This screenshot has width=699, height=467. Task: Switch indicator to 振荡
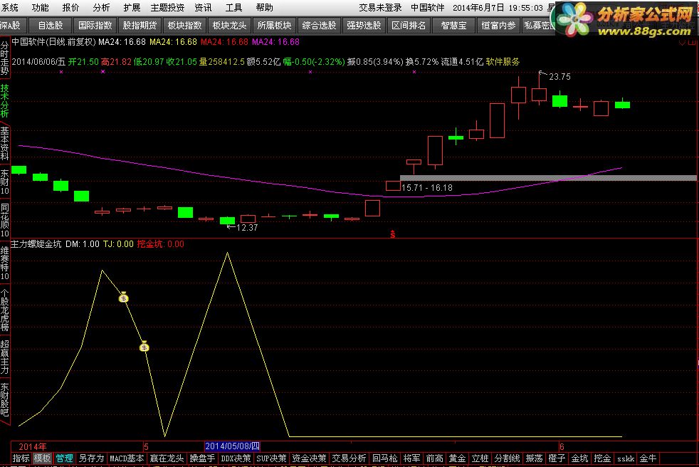point(534,458)
